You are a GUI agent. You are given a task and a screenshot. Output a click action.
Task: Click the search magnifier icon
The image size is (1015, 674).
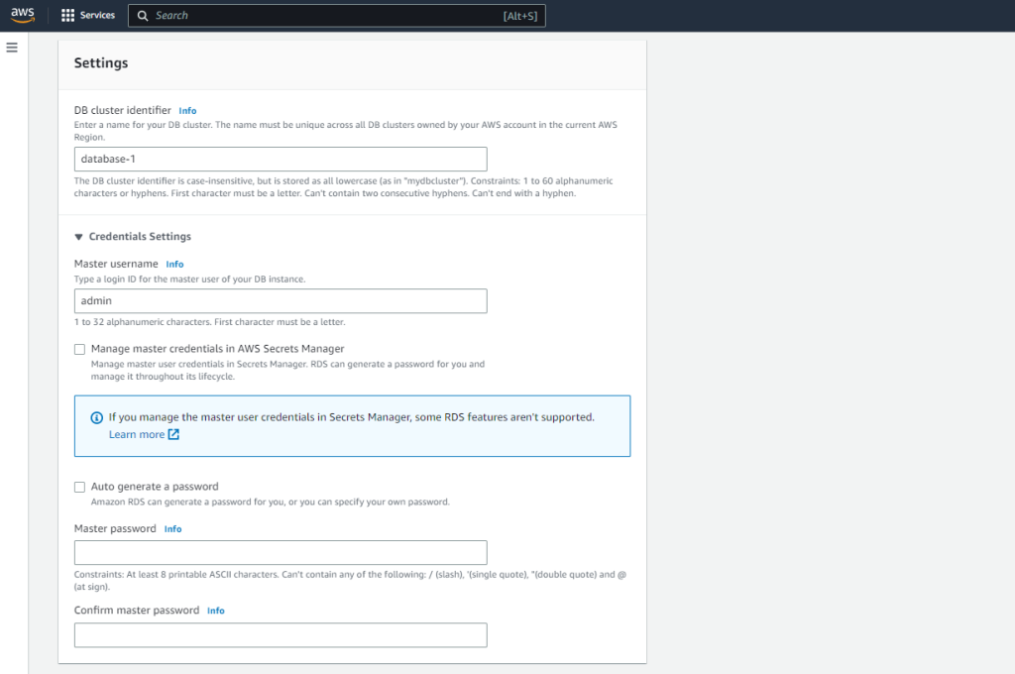[x=144, y=16]
